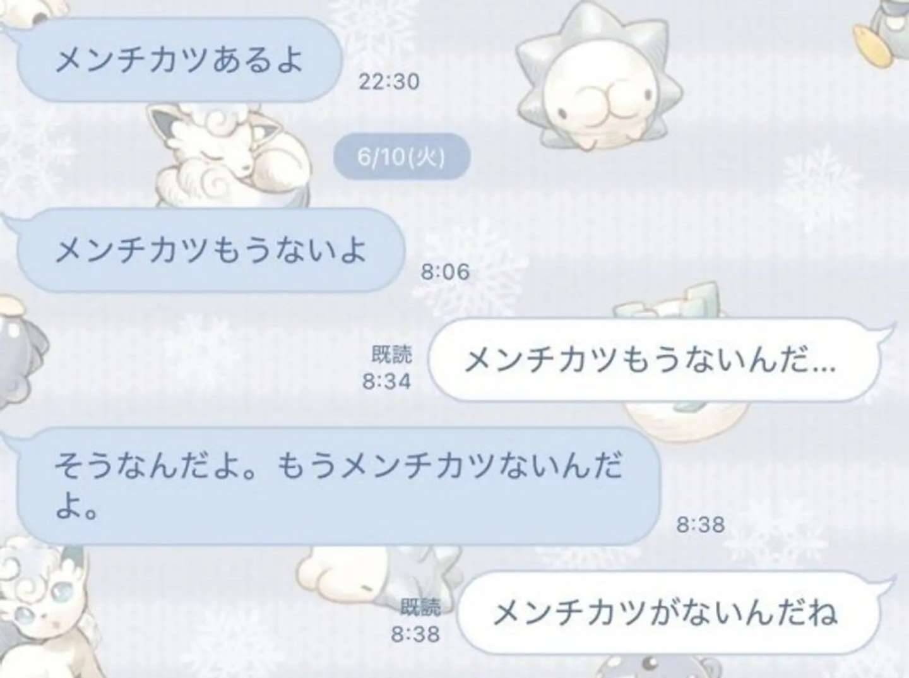Click the 22:30 timestamp
The height and width of the screenshot is (678, 909).
coord(389,81)
